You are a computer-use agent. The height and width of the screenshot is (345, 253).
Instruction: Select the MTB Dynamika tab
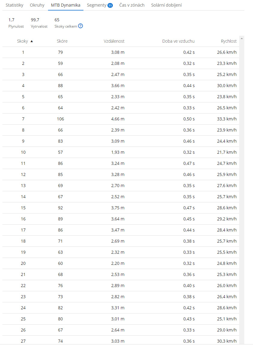click(x=65, y=5)
